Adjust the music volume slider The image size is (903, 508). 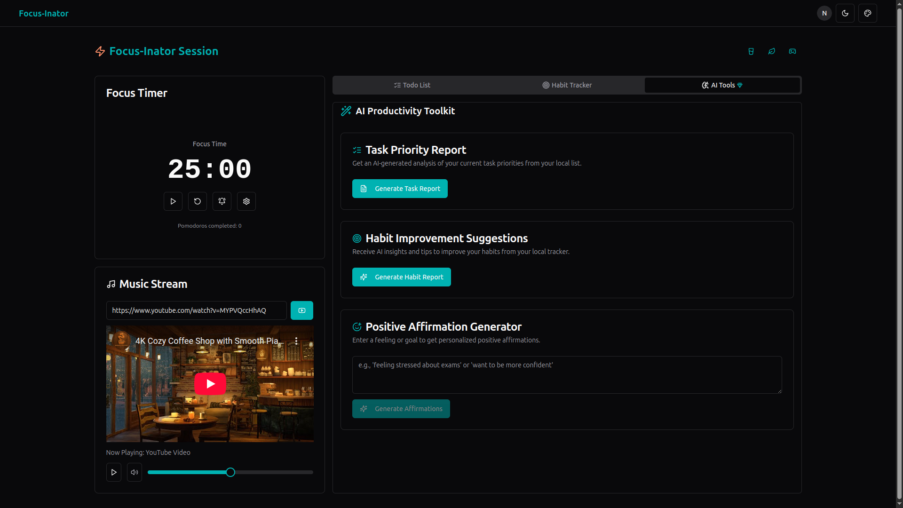point(230,472)
